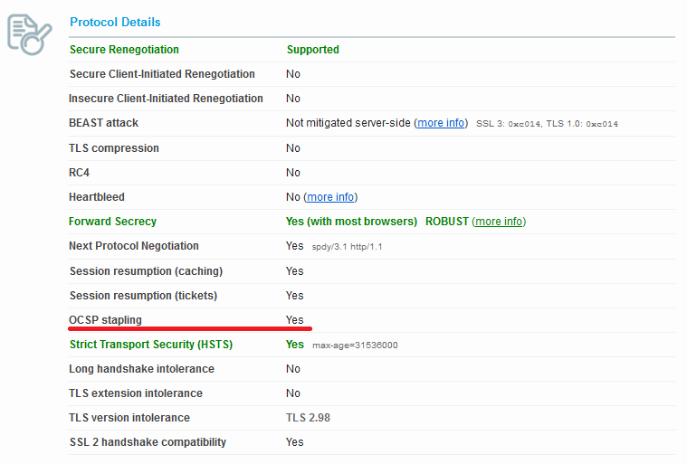Screen dimensions: 687x464
Task: Click the green Supported value
Action: (312, 50)
